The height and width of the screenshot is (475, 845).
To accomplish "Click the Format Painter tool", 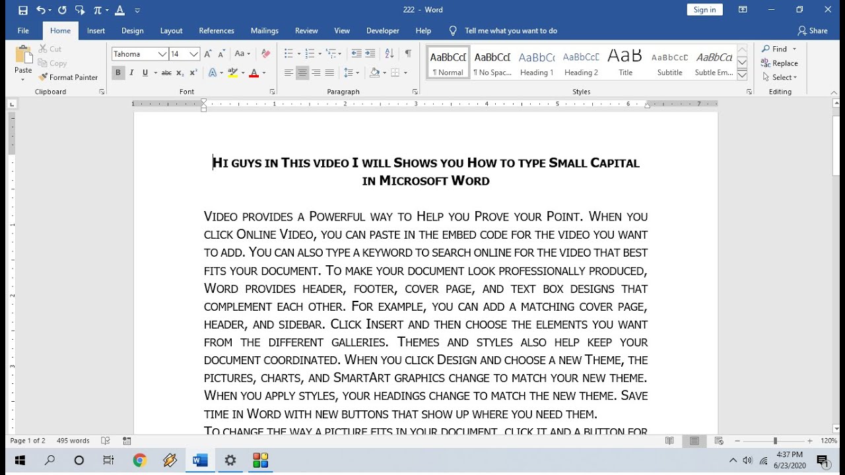I will point(68,77).
